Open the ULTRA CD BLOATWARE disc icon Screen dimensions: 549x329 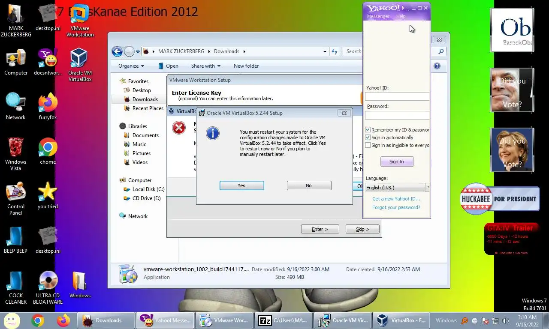(48, 288)
